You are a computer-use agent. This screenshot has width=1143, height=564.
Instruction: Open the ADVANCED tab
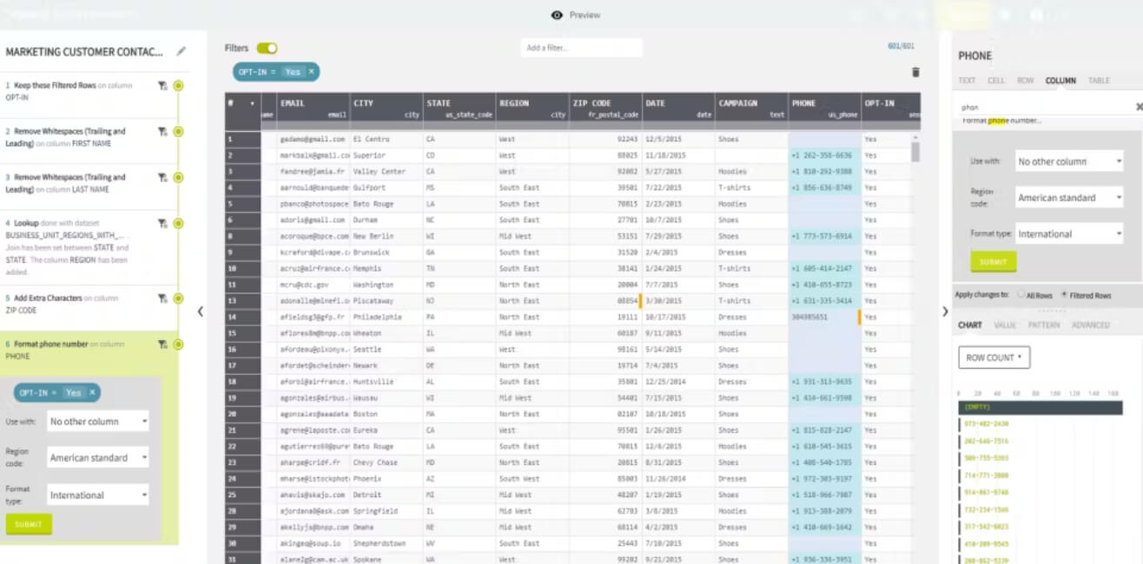tap(1091, 325)
